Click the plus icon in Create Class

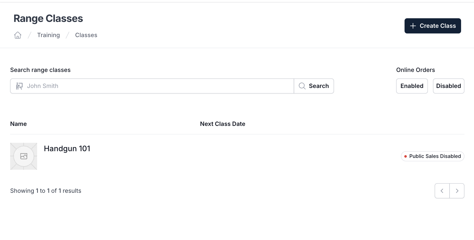point(413,26)
